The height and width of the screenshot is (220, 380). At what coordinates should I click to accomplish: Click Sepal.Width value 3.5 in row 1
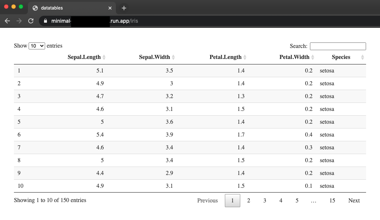coord(169,71)
